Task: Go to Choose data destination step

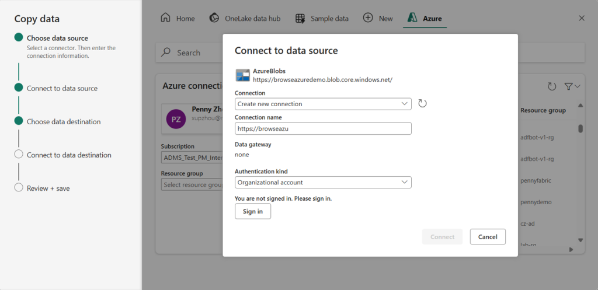Action: pos(64,121)
